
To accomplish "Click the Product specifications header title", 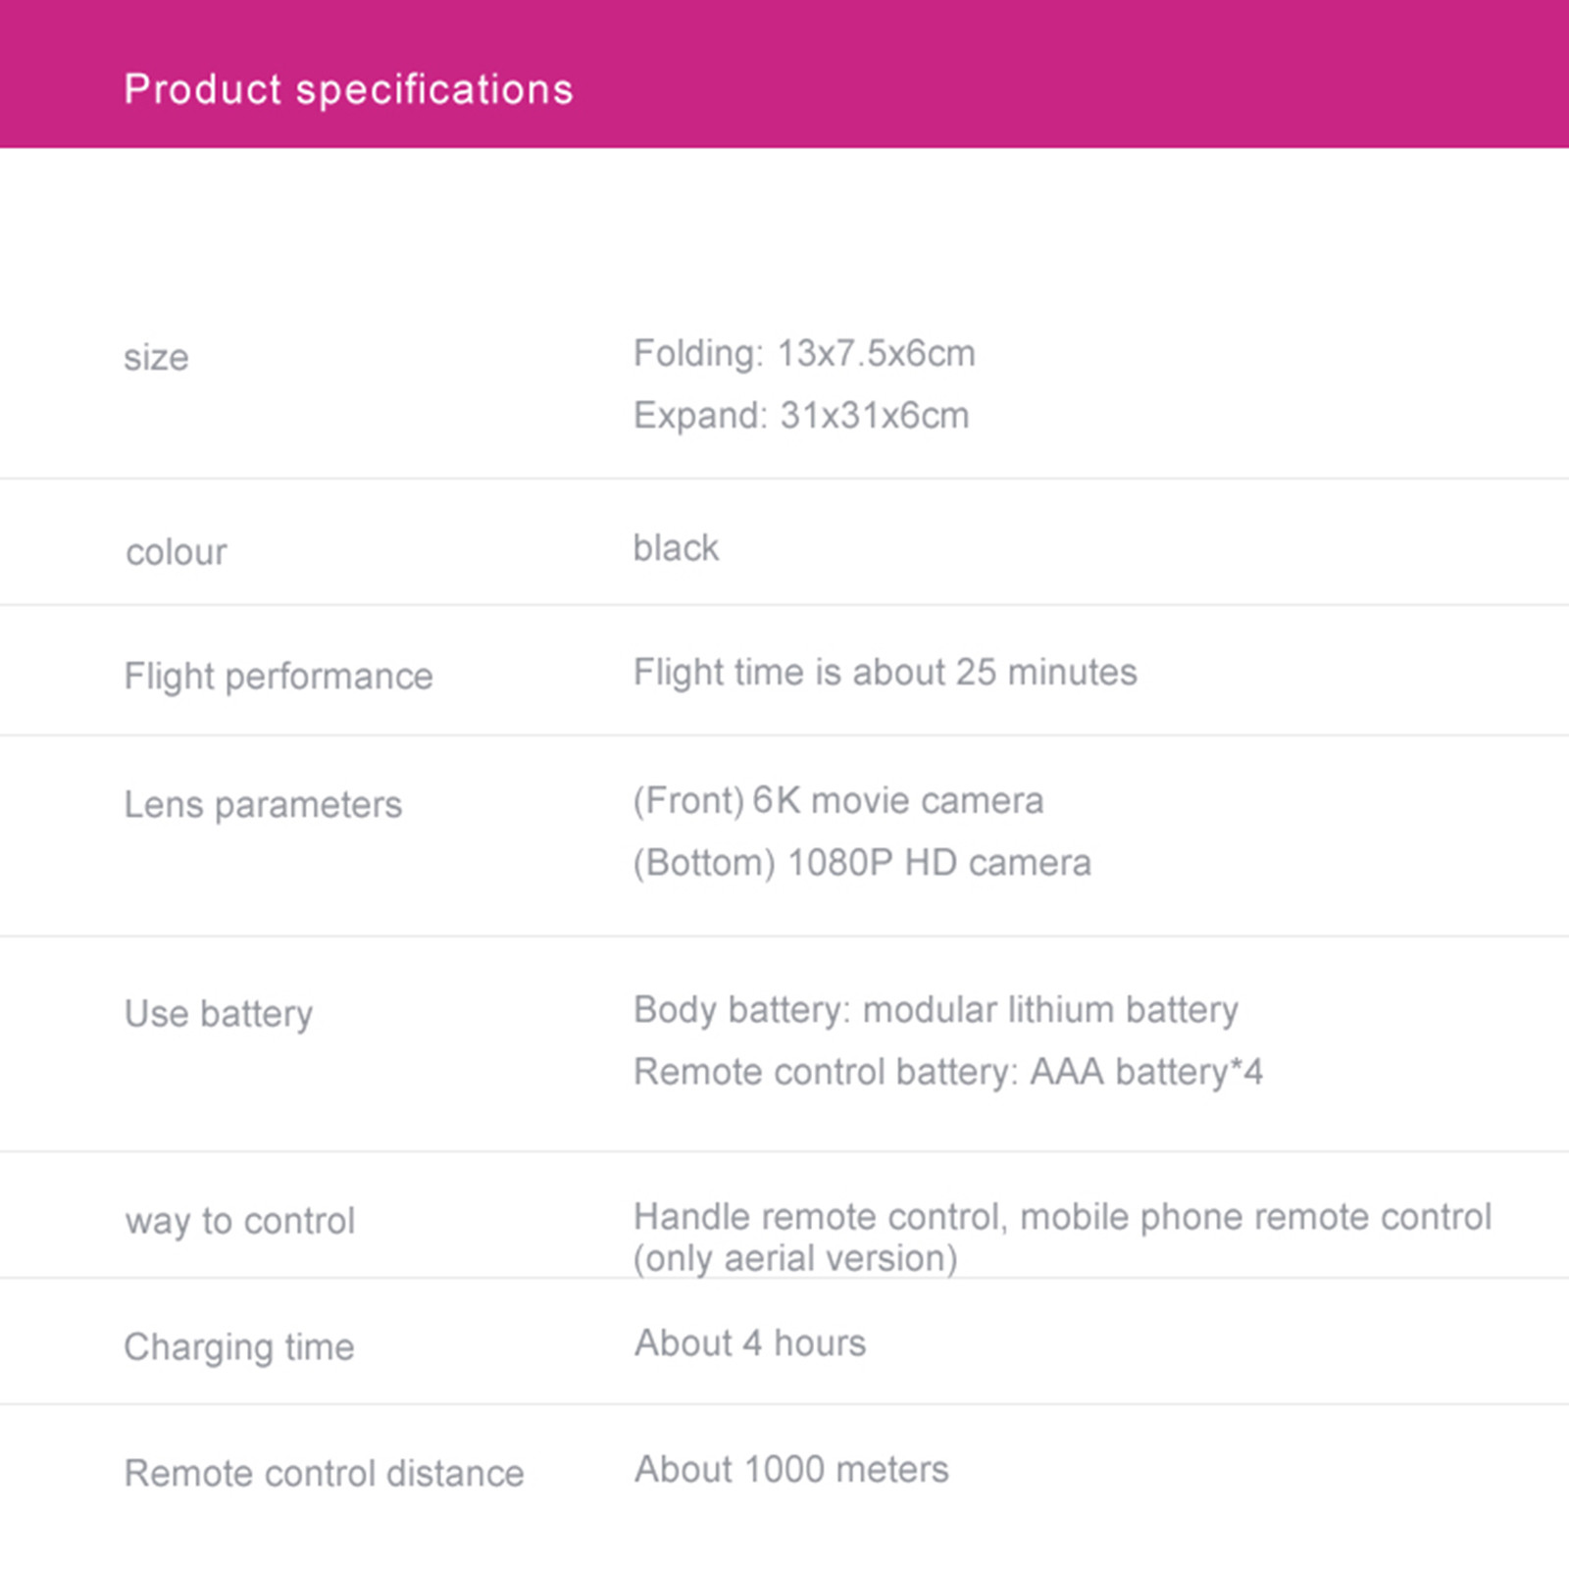I will tap(348, 90).
